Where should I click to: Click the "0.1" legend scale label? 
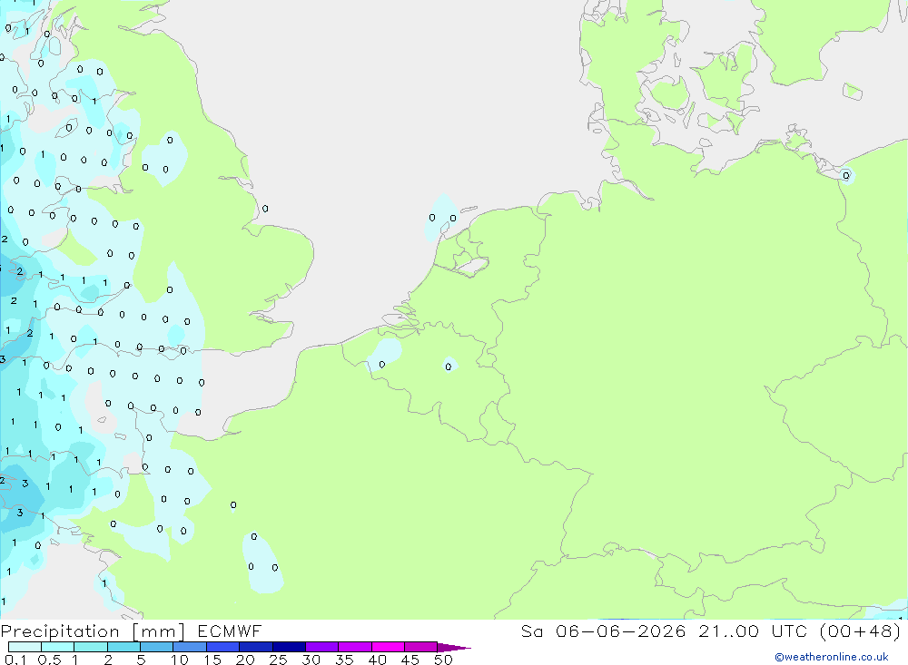click(x=15, y=660)
